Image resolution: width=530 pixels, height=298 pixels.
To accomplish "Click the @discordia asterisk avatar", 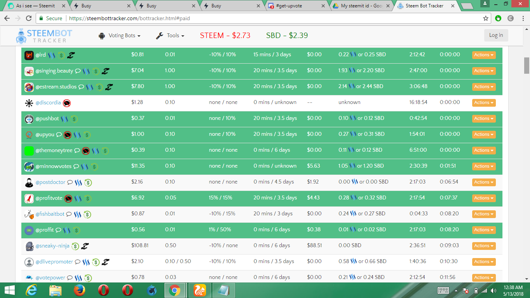I will click(x=29, y=103).
